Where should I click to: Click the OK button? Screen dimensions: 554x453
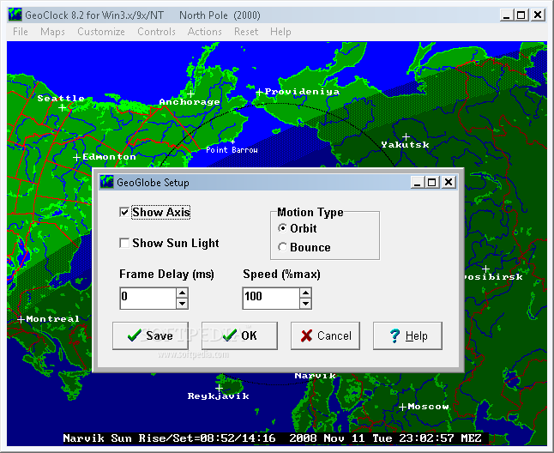[239, 335]
